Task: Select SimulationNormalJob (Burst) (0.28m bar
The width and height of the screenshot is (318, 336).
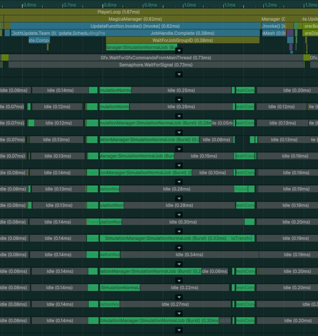Action: click(x=156, y=123)
